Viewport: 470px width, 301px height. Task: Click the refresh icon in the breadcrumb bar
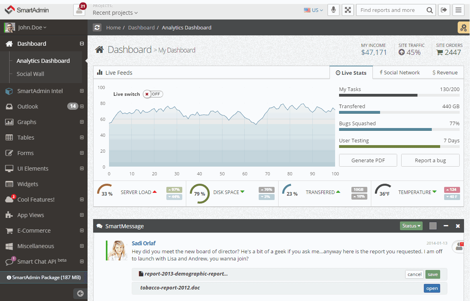point(97,27)
